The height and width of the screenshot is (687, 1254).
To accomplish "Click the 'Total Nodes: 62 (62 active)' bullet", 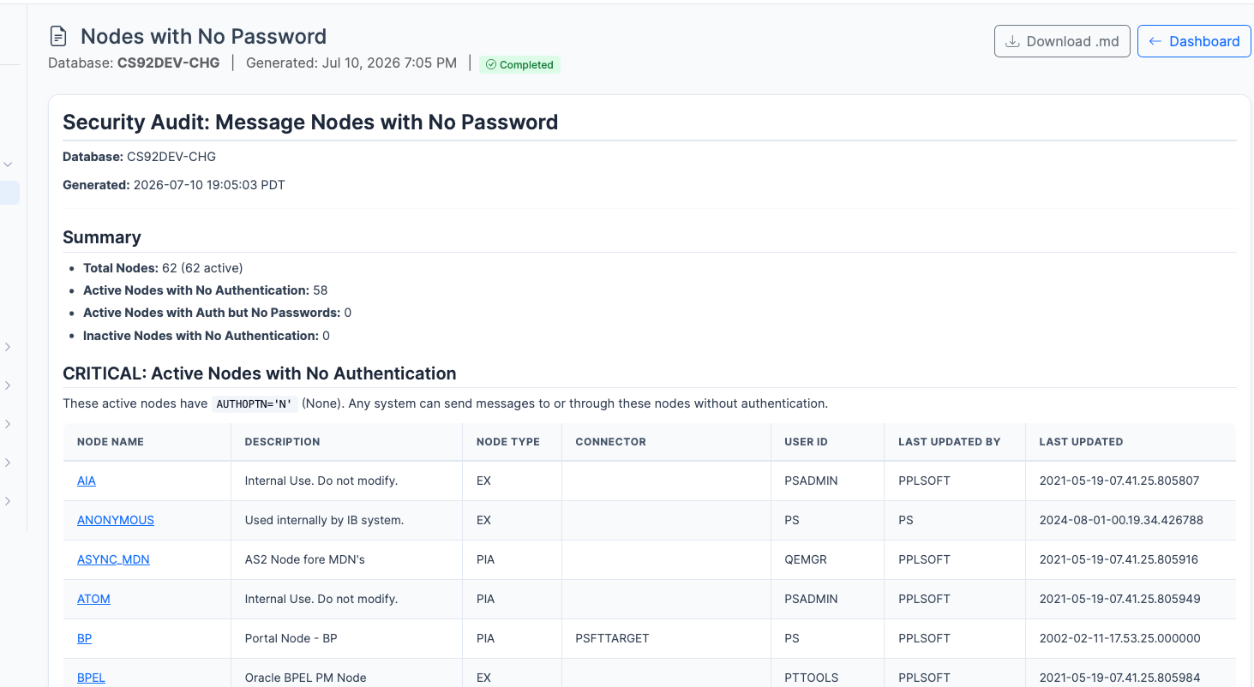I will coord(163,268).
